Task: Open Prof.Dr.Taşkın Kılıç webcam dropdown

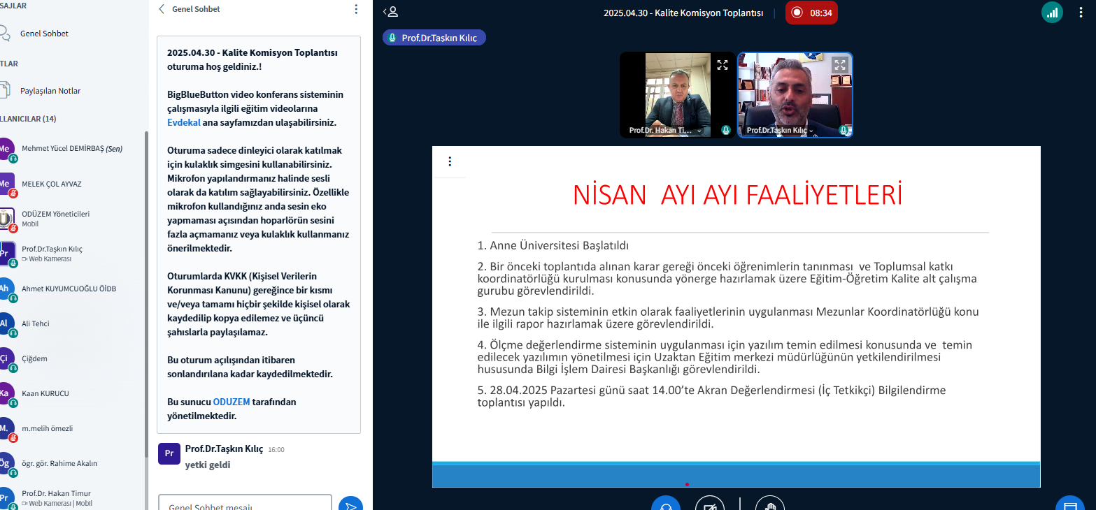Action: coord(811,131)
